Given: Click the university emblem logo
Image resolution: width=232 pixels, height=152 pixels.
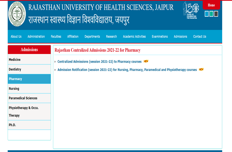Looking at the screenshot, I should (x=17, y=14).
